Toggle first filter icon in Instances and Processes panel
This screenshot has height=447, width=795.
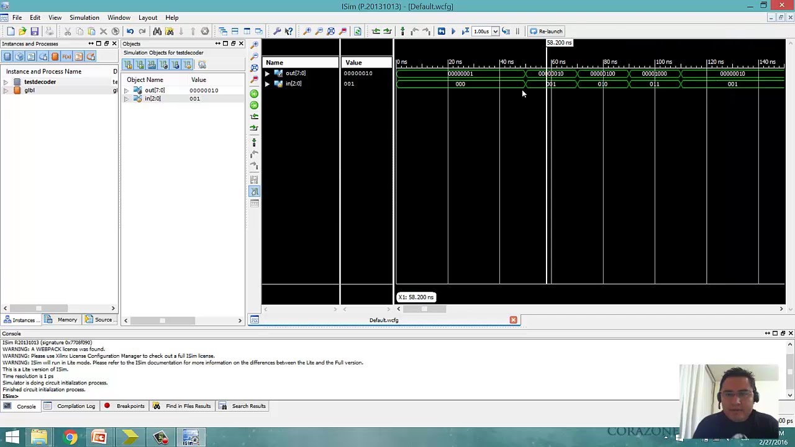[7, 56]
